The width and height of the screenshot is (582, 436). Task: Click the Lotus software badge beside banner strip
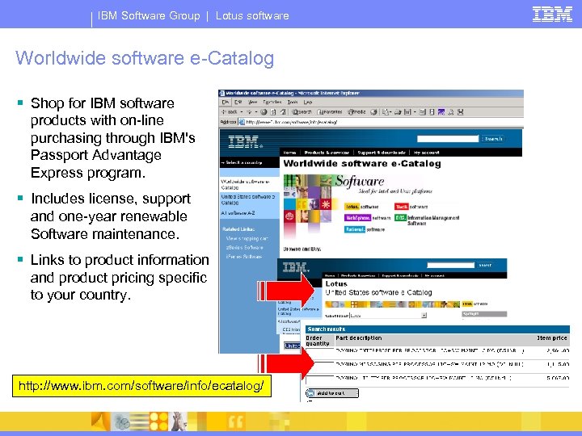click(474, 304)
